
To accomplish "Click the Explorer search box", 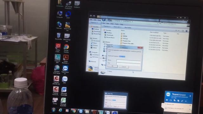I will pos(176,24).
